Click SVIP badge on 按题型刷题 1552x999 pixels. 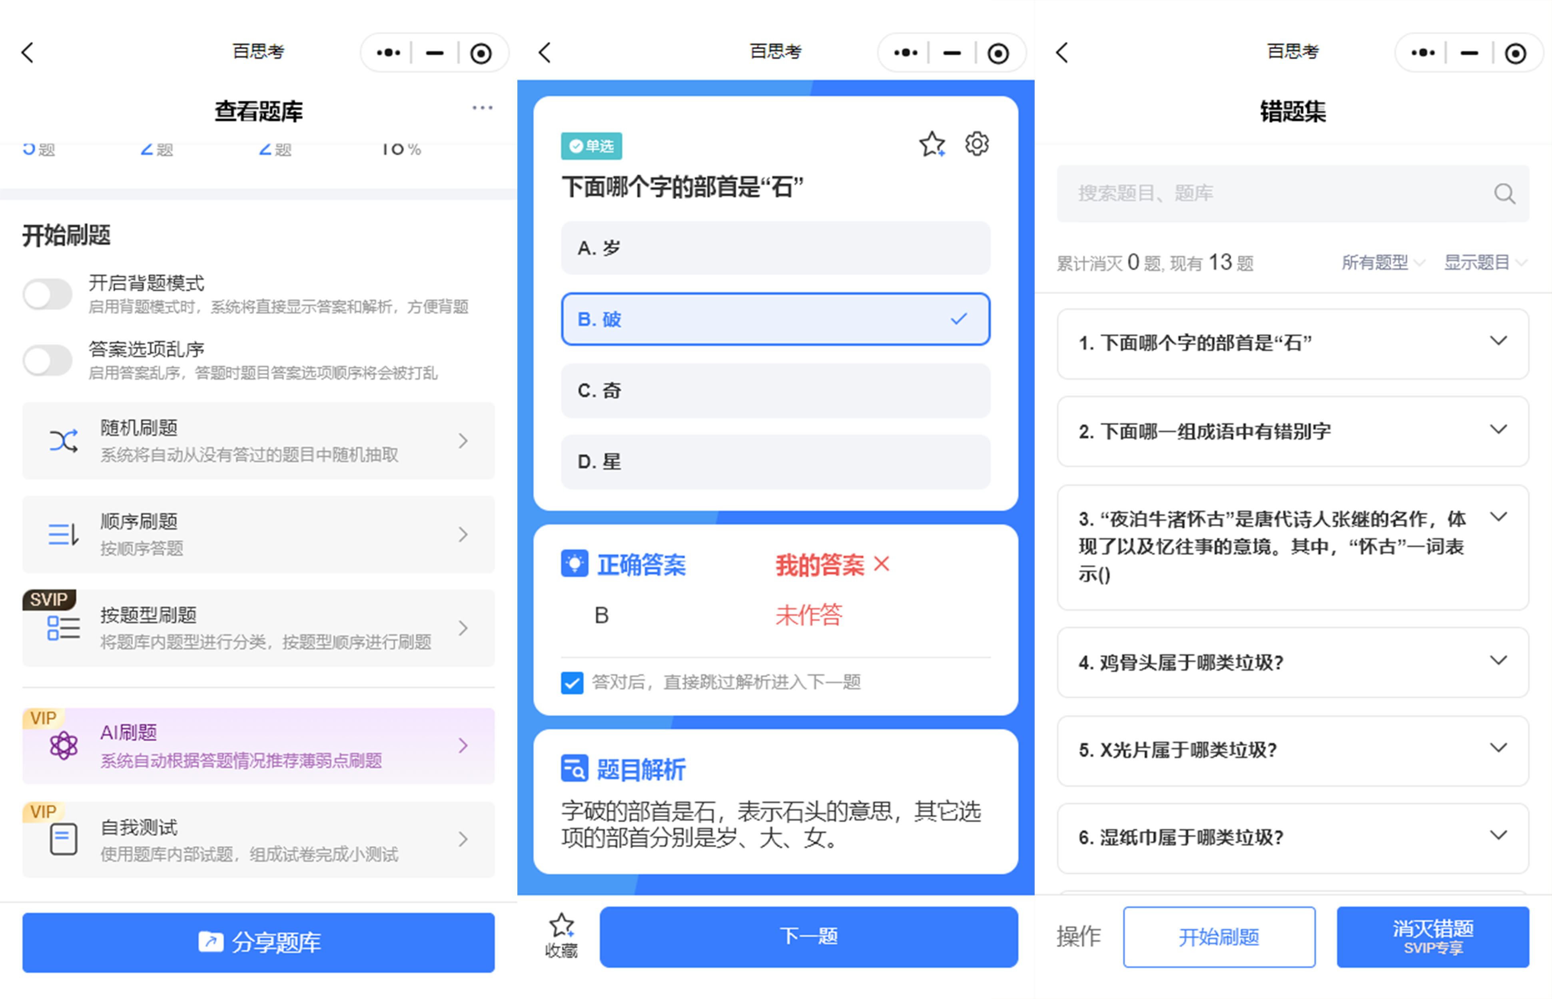(x=49, y=599)
